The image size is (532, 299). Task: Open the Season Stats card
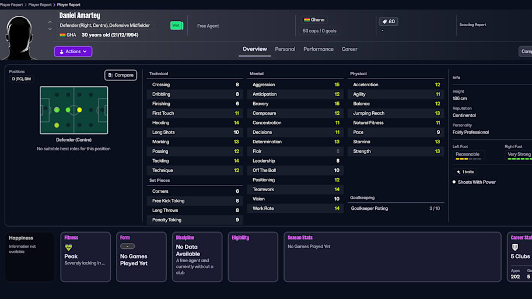[x=392, y=257]
